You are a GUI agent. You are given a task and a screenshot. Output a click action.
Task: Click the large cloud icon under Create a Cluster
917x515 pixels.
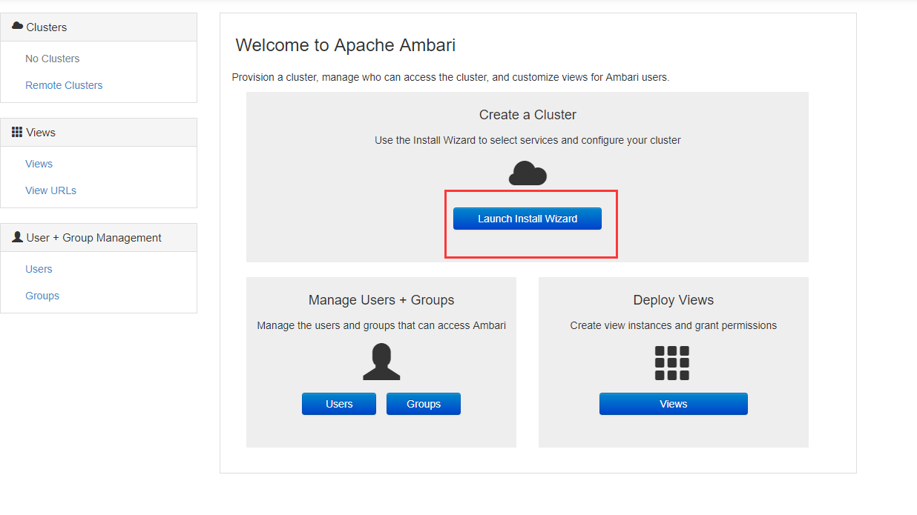tap(527, 173)
